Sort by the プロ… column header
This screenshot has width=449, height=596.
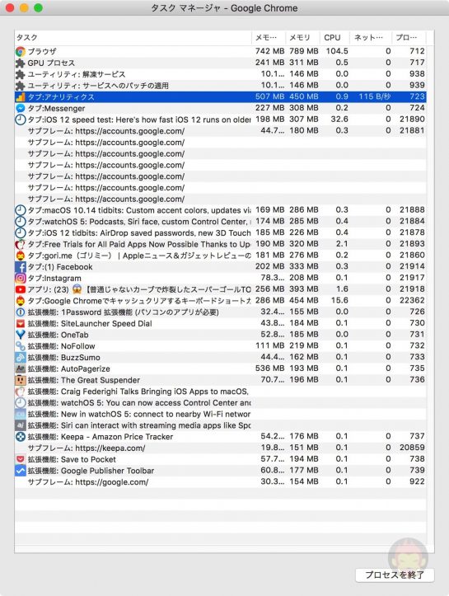tap(409, 38)
